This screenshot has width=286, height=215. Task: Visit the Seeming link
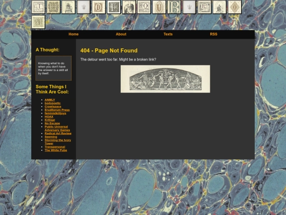51,137
